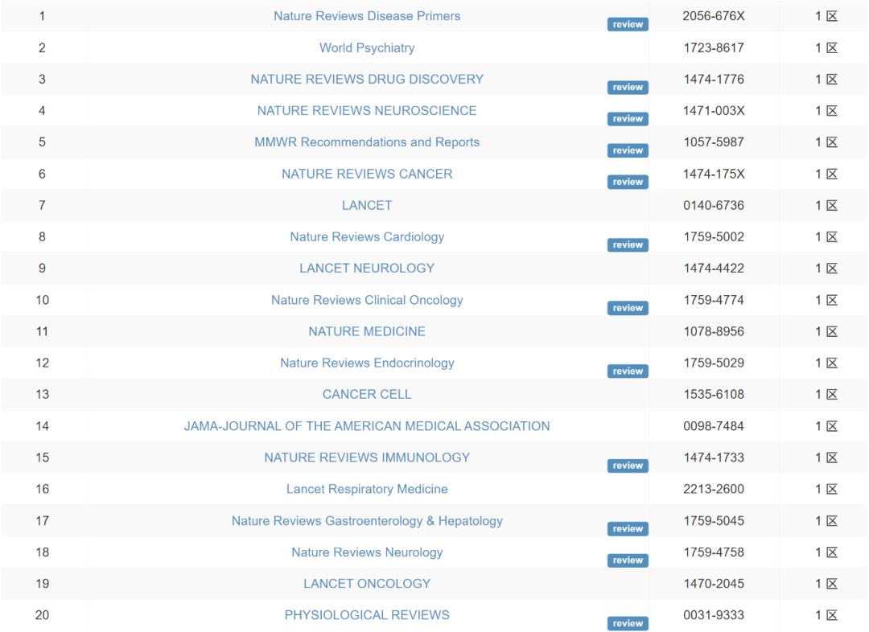Image resolution: width=869 pixels, height=632 pixels.
Task: Click review badge for Nature Reviews Disease Primers
Action: coord(628,24)
